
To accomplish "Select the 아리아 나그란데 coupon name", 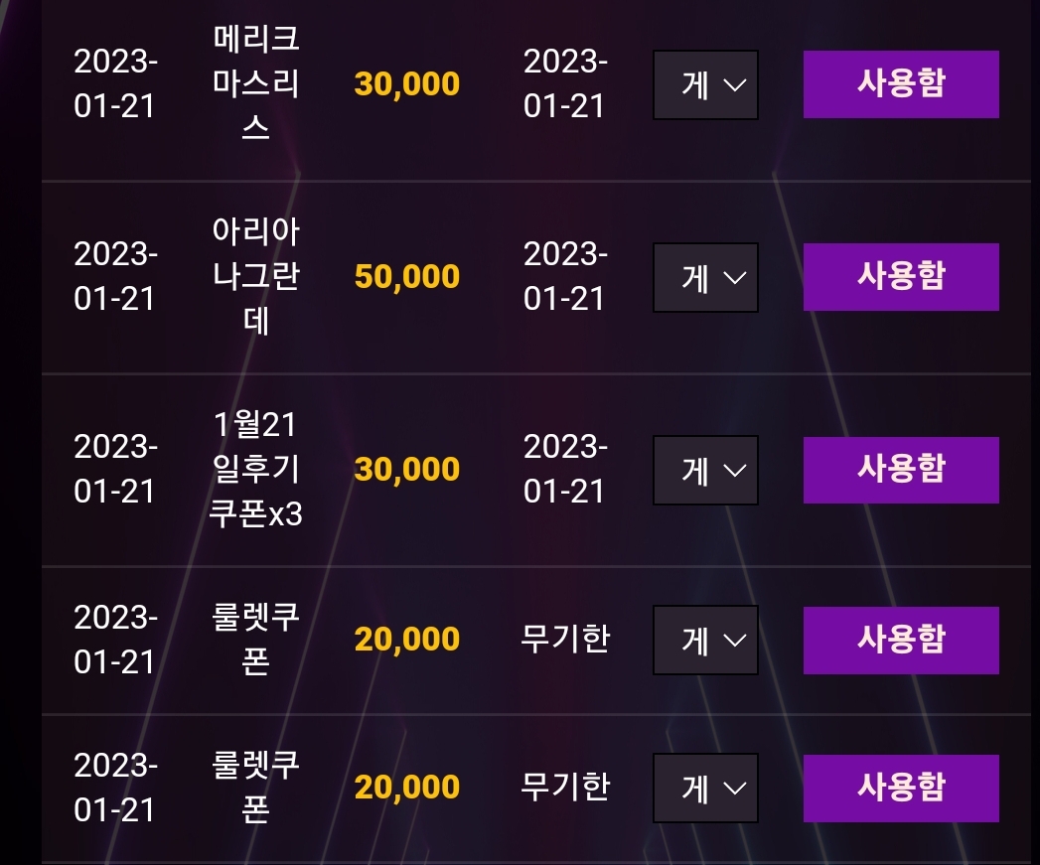I will click(x=256, y=275).
